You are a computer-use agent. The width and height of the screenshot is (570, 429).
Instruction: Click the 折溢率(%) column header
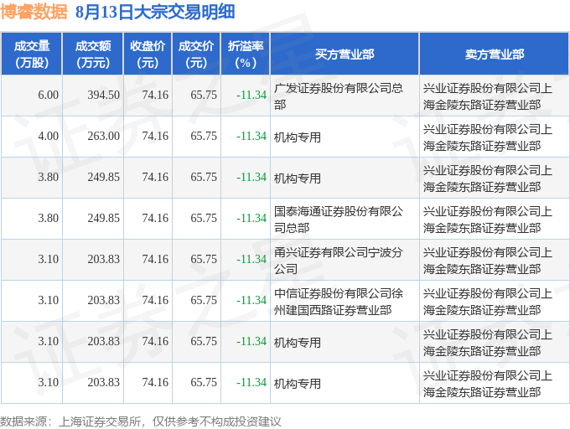pos(246,54)
